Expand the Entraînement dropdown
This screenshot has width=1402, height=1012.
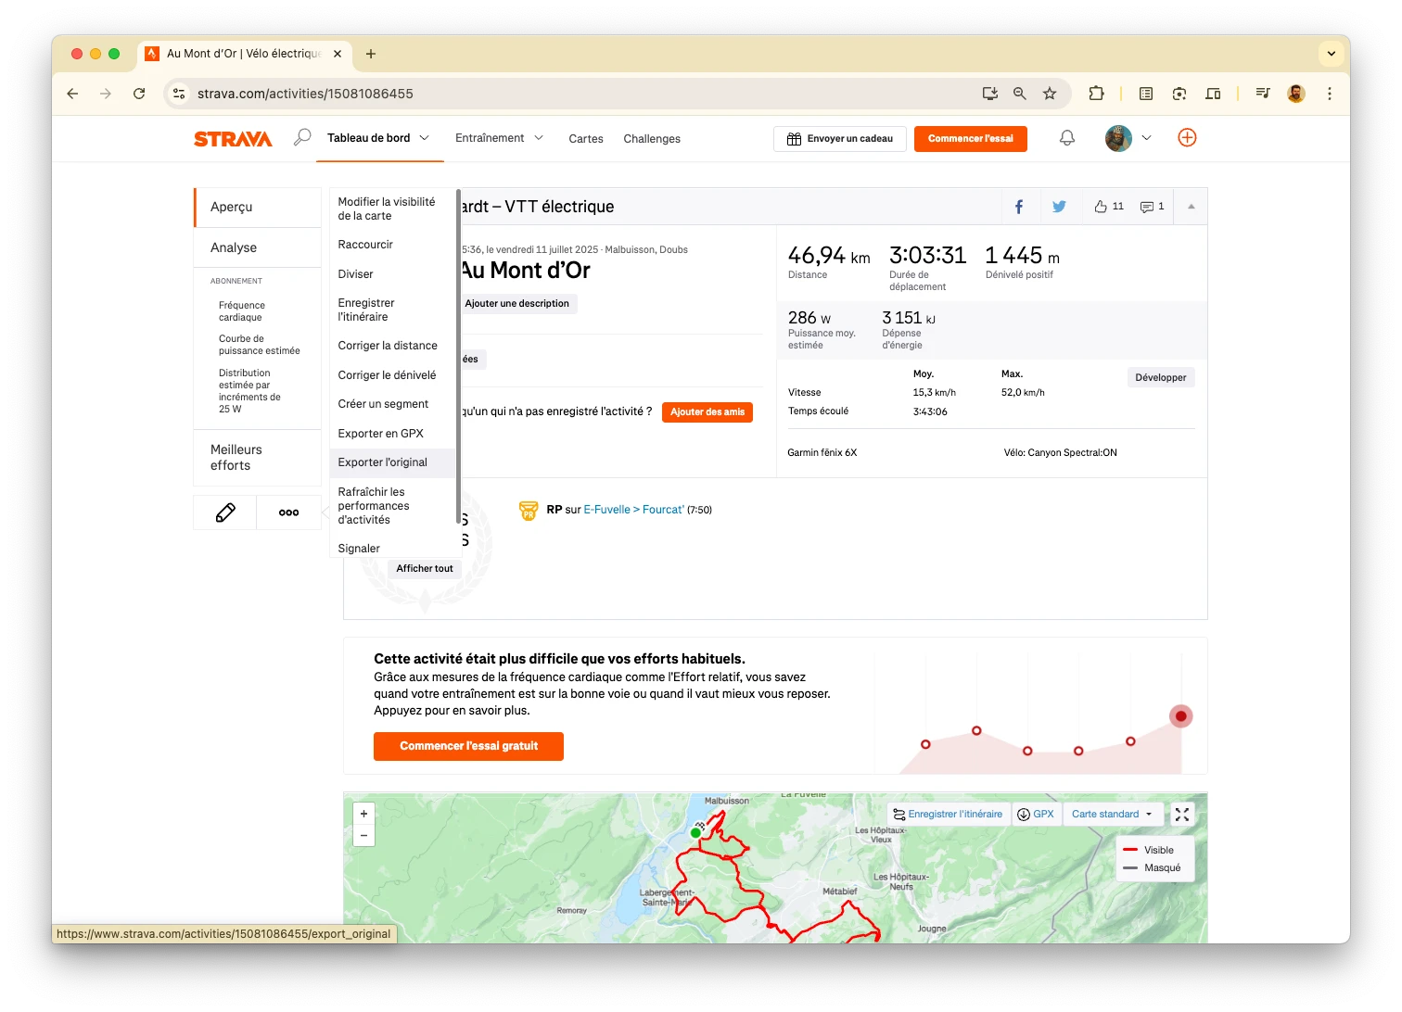[x=539, y=138]
